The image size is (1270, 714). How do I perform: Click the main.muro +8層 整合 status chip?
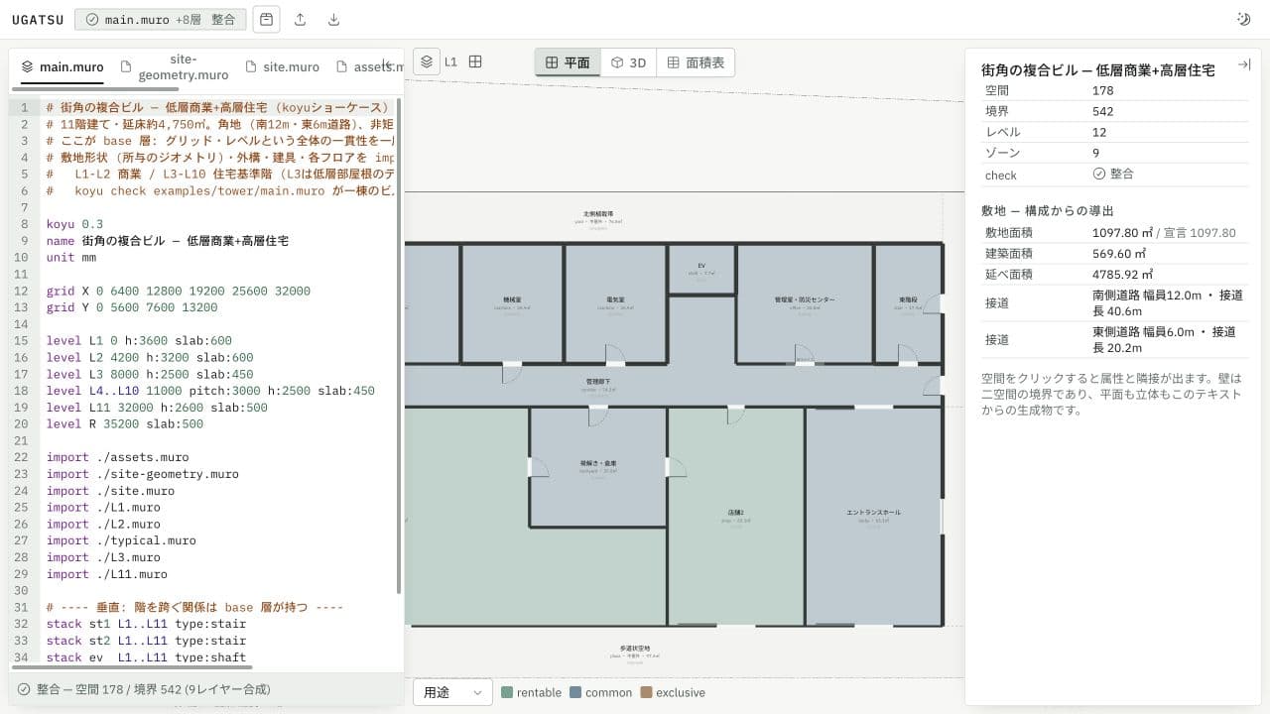pos(160,19)
